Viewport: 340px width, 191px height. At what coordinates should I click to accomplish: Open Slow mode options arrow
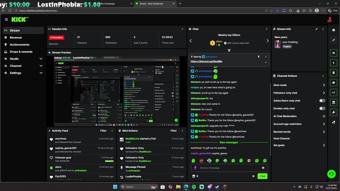point(324,85)
